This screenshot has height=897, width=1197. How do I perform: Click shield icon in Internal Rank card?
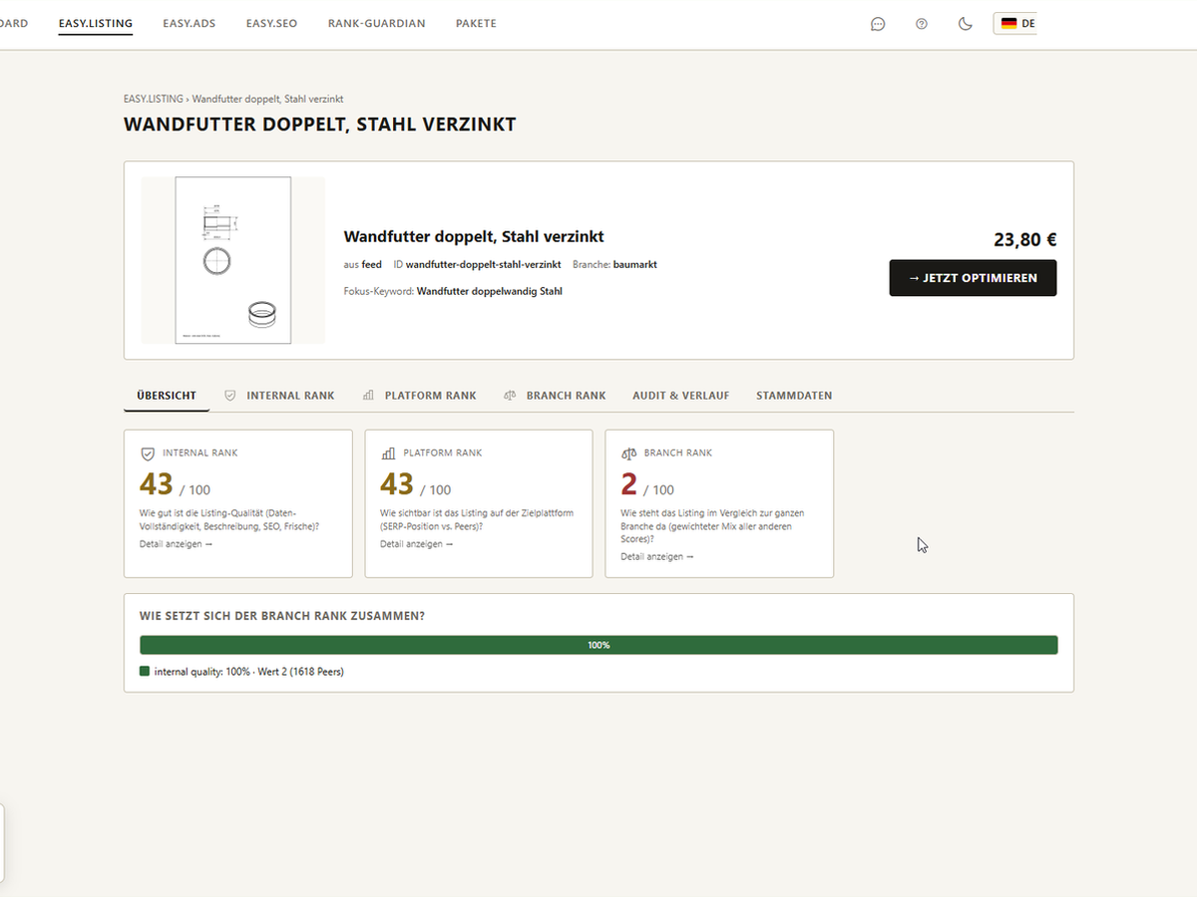pyautogui.click(x=148, y=453)
